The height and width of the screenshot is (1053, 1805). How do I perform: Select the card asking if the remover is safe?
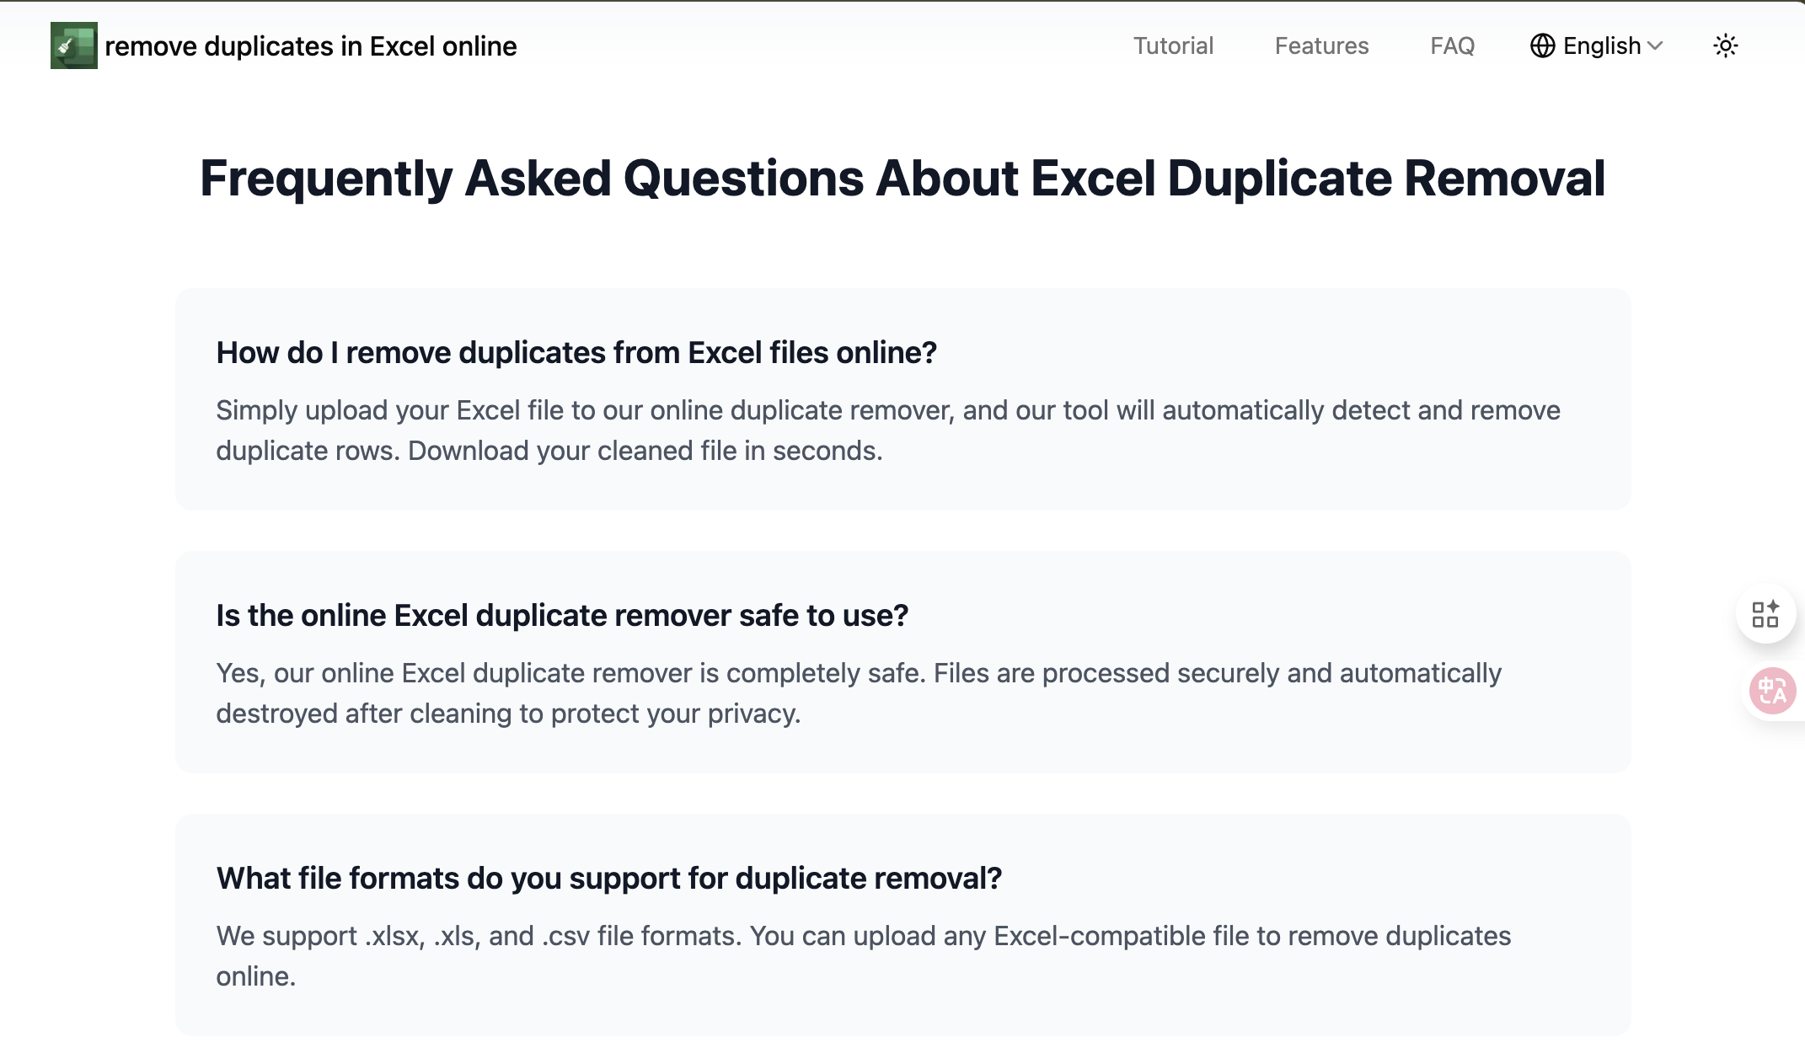tap(563, 616)
